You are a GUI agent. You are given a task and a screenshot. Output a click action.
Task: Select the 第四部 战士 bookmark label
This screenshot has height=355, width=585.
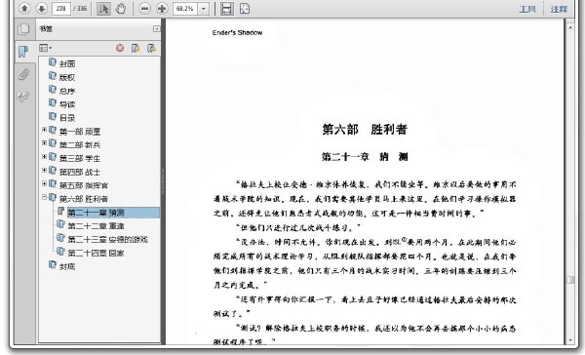(80, 172)
